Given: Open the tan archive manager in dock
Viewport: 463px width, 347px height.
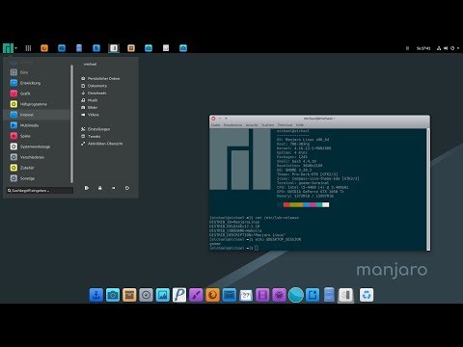Looking at the screenshot, I should [129, 295].
